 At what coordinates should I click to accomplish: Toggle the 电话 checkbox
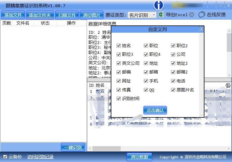pyautogui.click(x=173, y=81)
